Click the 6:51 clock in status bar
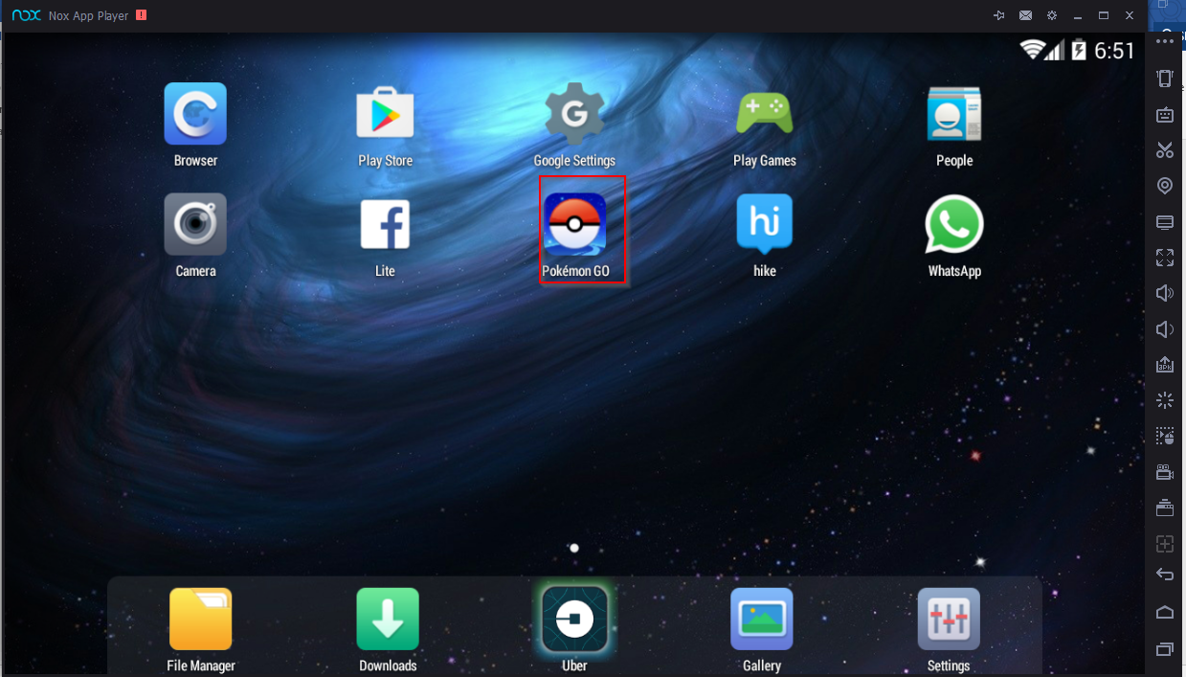The width and height of the screenshot is (1186, 677). (x=1114, y=51)
